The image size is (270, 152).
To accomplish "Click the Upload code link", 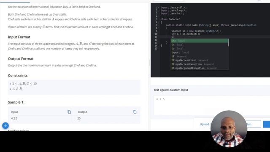I will (205, 124).
